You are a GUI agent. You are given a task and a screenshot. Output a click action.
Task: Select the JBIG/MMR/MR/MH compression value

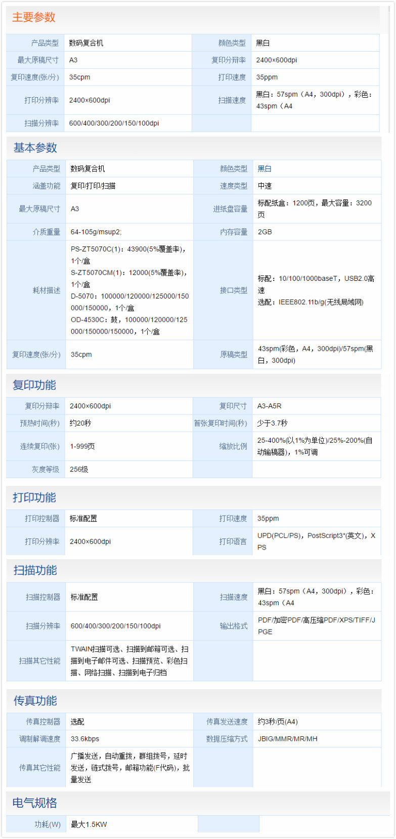click(287, 739)
